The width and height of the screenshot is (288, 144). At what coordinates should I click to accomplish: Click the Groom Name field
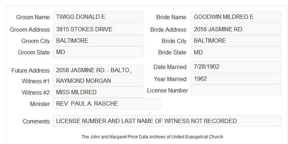pos(98,17)
